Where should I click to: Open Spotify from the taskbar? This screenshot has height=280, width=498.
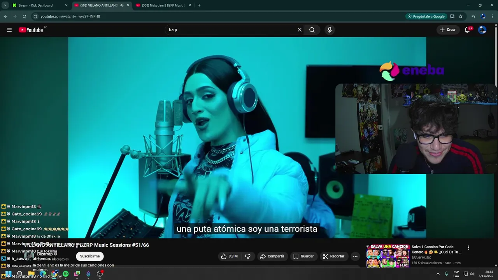click(x=65, y=274)
